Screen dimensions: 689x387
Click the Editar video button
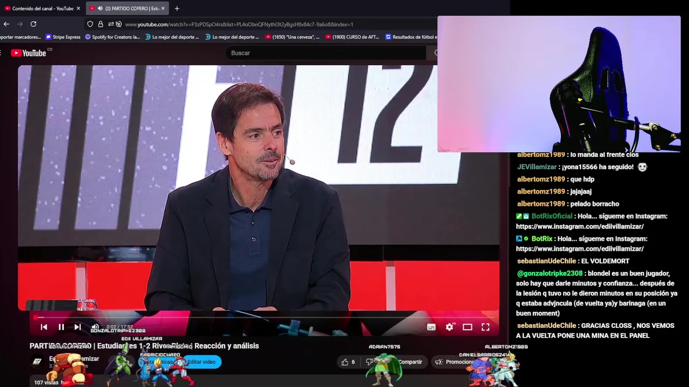201,362
